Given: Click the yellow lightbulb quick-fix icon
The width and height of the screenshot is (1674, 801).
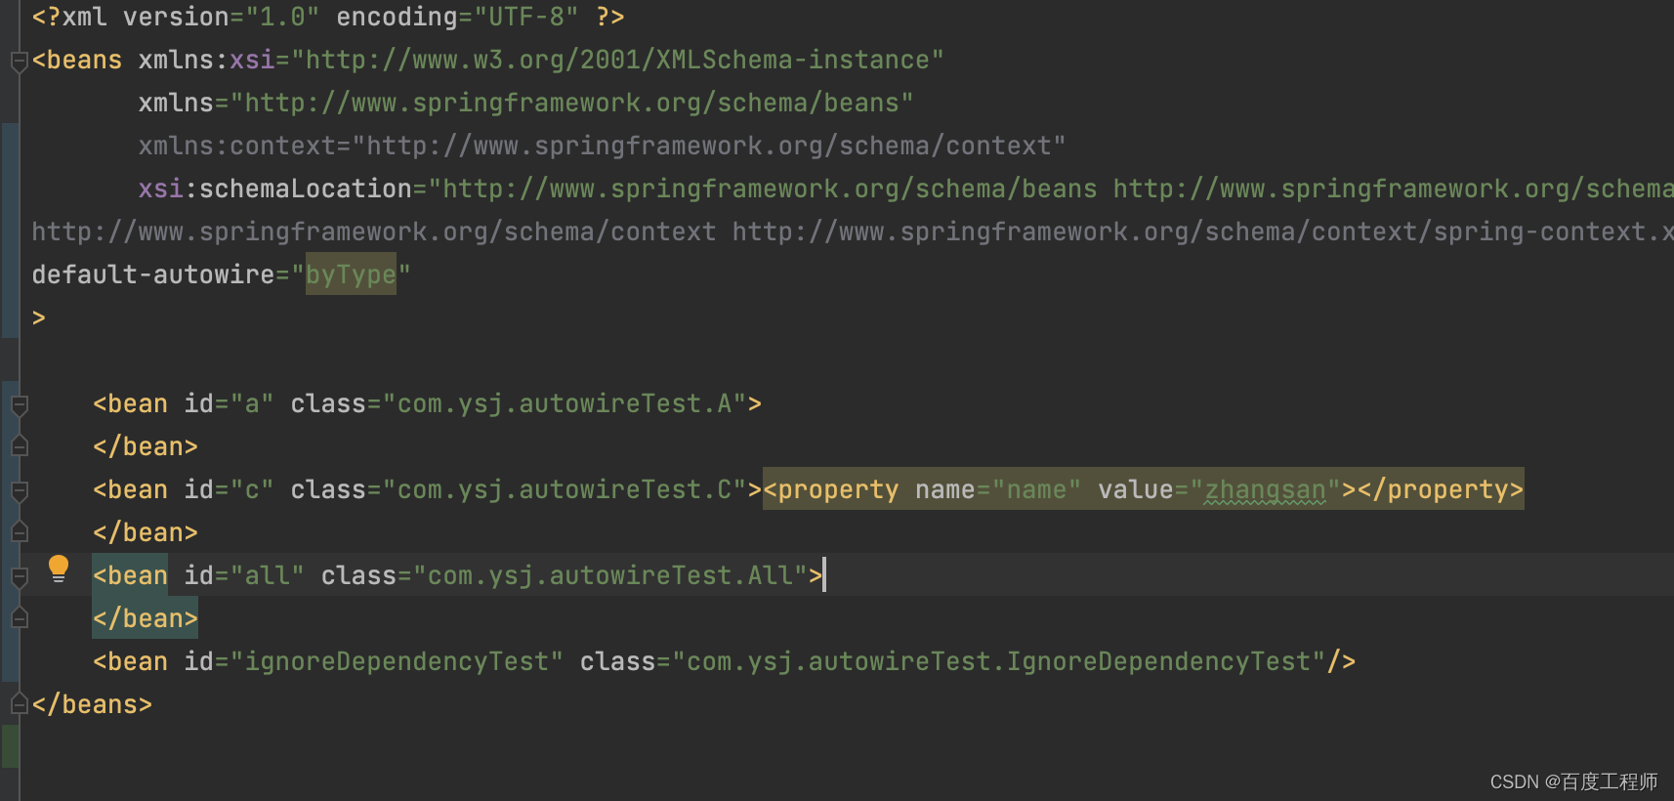Looking at the screenshot, I should [59, 569].
